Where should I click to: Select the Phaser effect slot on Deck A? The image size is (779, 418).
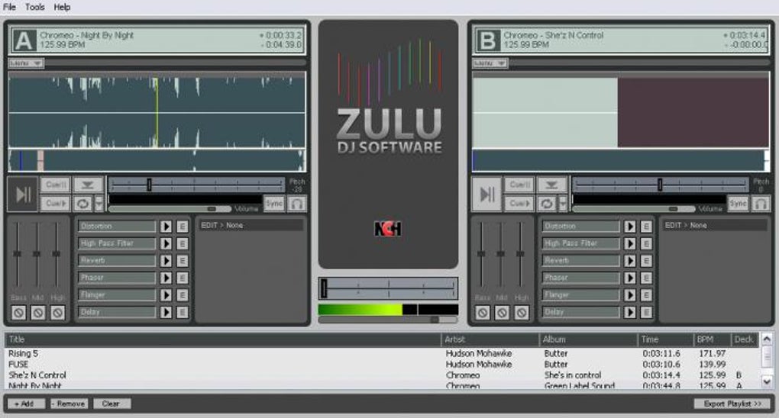[x=117, y=278]
